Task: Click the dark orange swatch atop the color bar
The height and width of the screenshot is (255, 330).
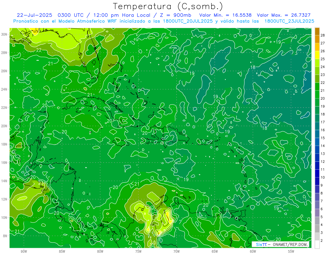Action: [x=317, y=31]
